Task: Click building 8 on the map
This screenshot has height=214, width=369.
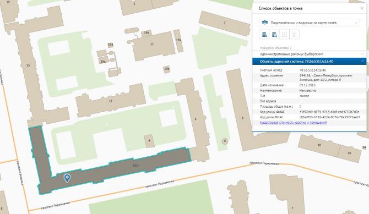Action: point(242,118)
